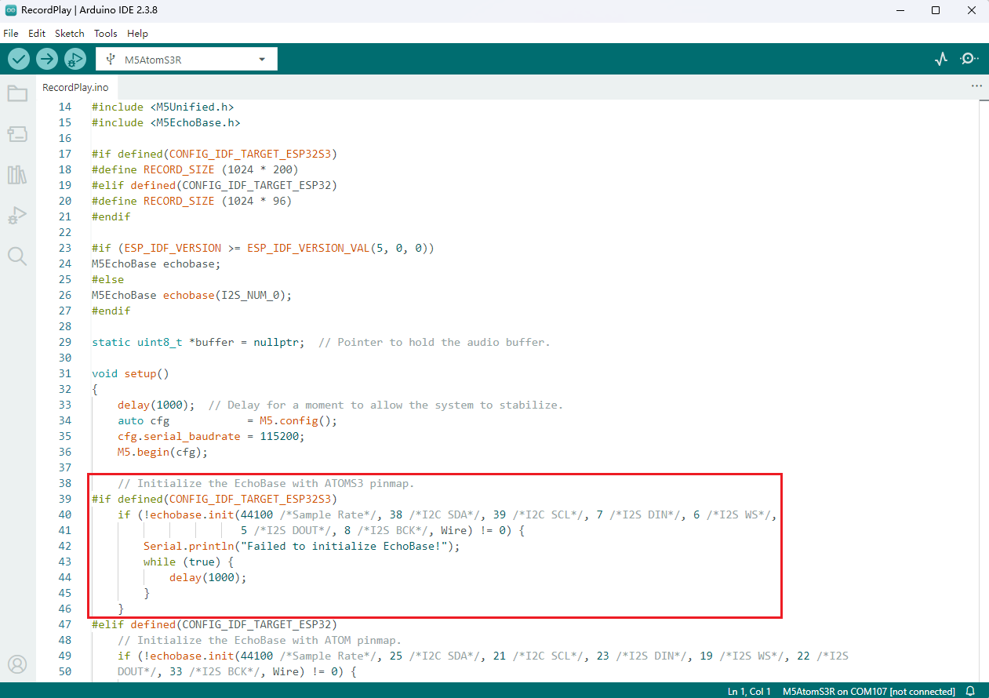
Task: Open the editor tab options ellipsis menu
Action: click(976, 86)
